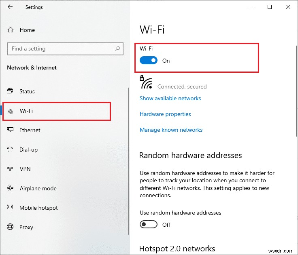The width and height of the screenshot is (298, 255).
Task: Click the Airplane mode icon
Action: point(11,188)
